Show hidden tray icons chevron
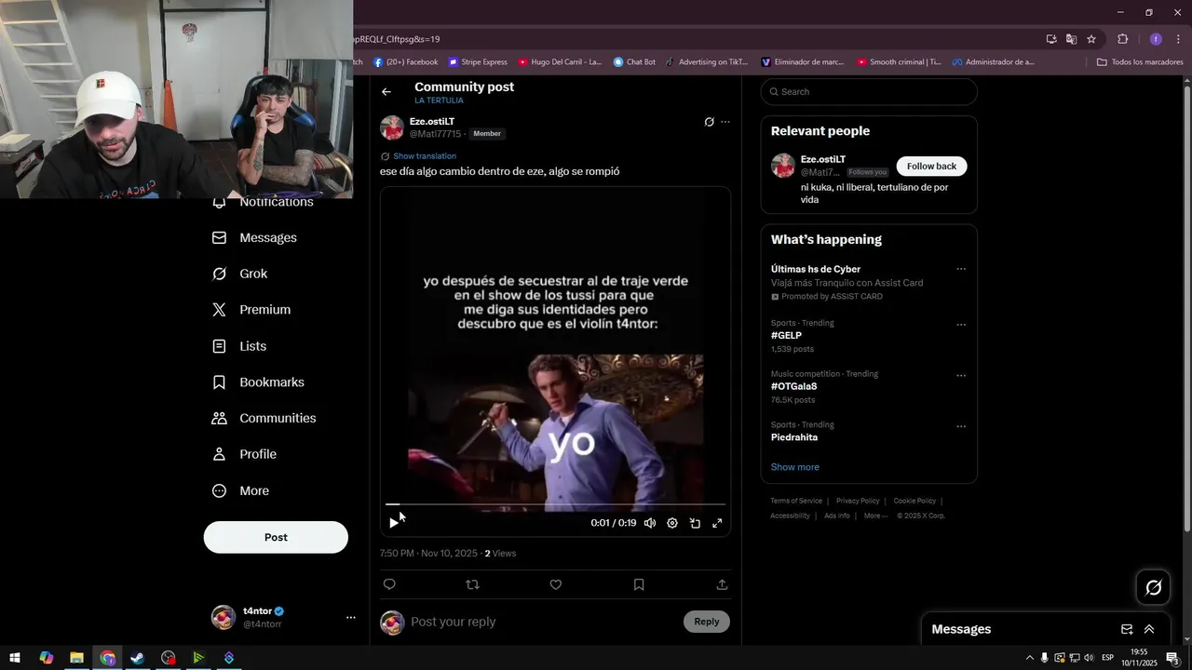 tap(1029, 658)
